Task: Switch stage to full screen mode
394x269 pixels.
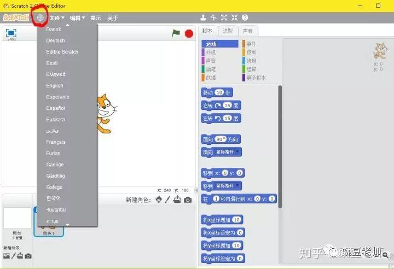Action: pos(11,33)
